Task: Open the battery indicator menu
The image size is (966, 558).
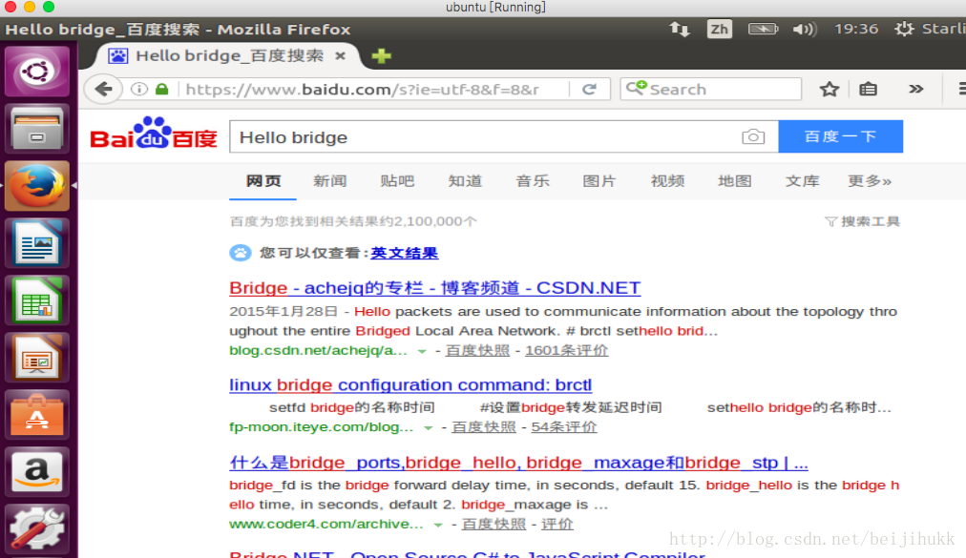Action: pos(763,29)
